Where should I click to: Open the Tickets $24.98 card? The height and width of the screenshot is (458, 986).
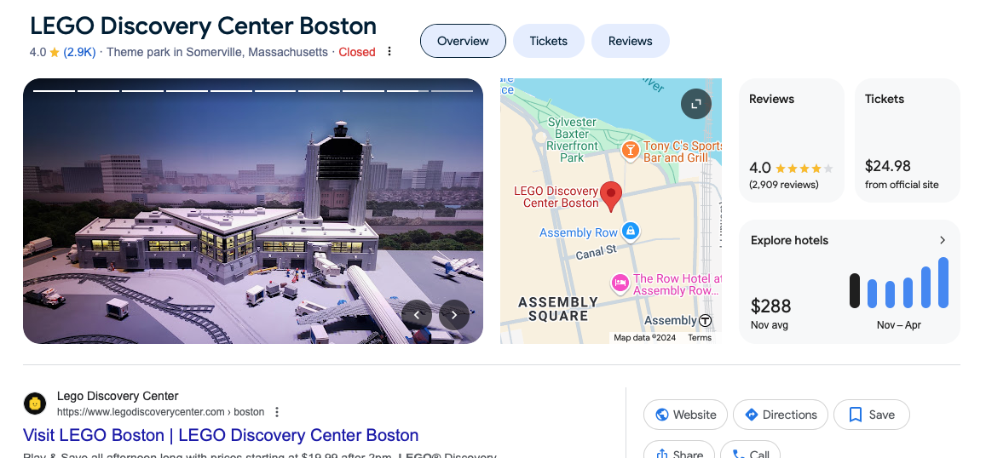coord(908,140)
